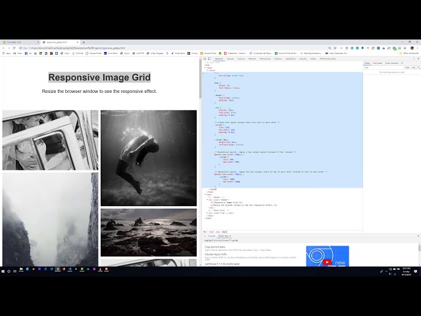Click the car window couple photo
This screenshot has height=316, width=421.
point(50,140)
